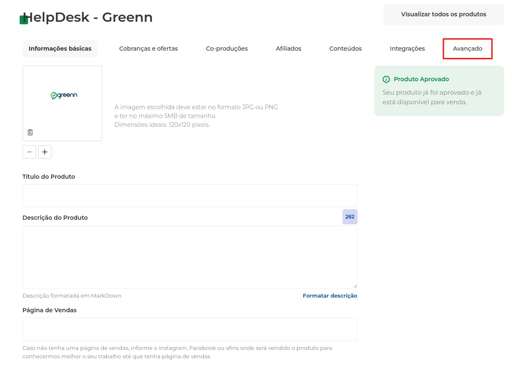Click the info icon beside Produto Aprovado
This screenshot has height=365, width=520.
click(386, 79)
